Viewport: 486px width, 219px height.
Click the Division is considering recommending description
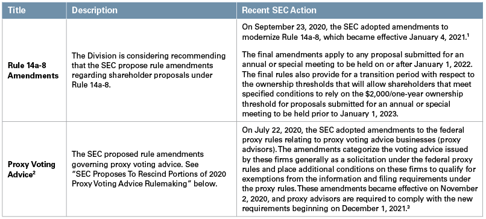[x=148, y=71]
